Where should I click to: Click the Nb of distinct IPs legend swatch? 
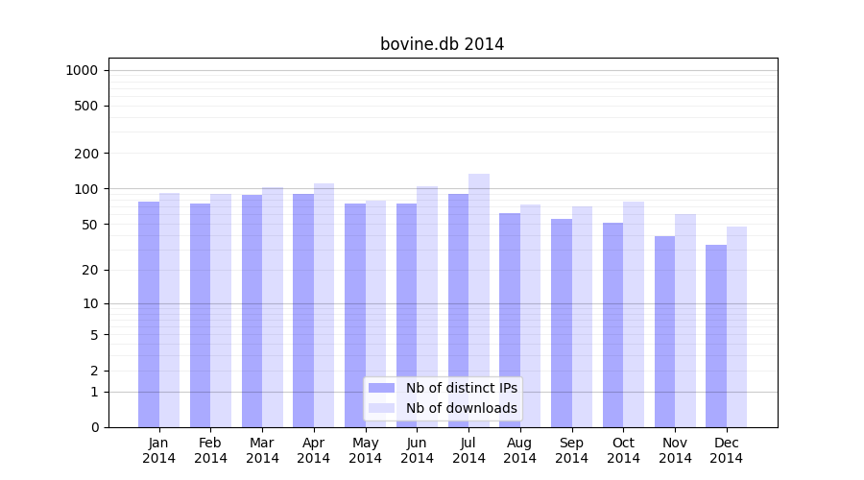click(x=381, y=388)
